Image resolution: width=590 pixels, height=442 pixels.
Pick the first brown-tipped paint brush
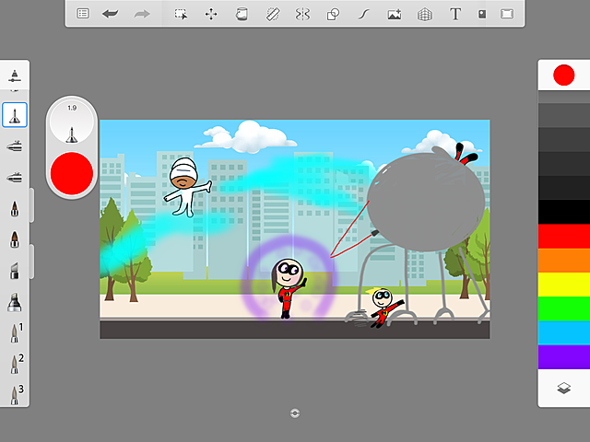point(15,209)
